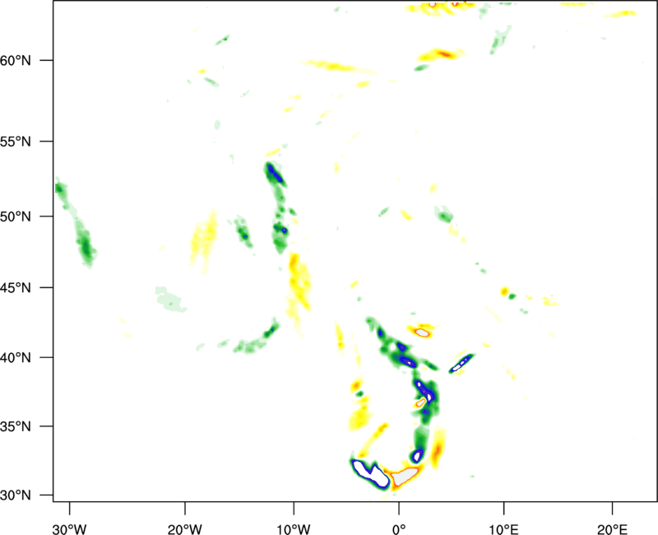Click the 0° longitude label
658x535 pixels.
tap(399, 529)
